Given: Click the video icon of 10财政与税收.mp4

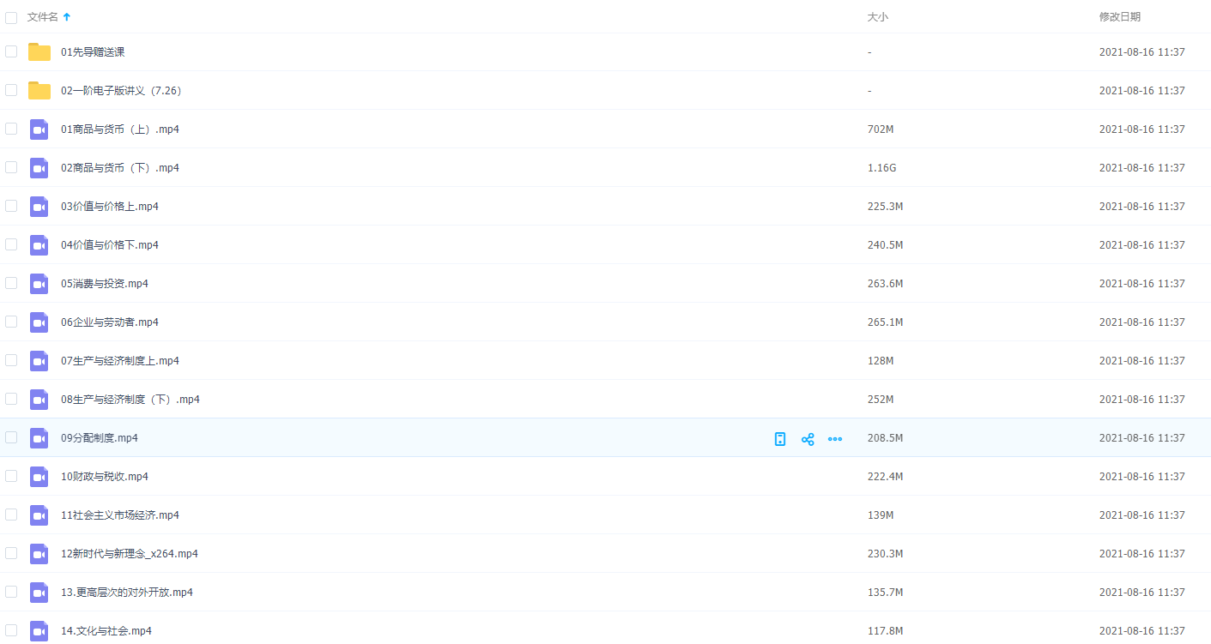Looking at the screenshot, I should pyautogui.click(x=39, y=477).
